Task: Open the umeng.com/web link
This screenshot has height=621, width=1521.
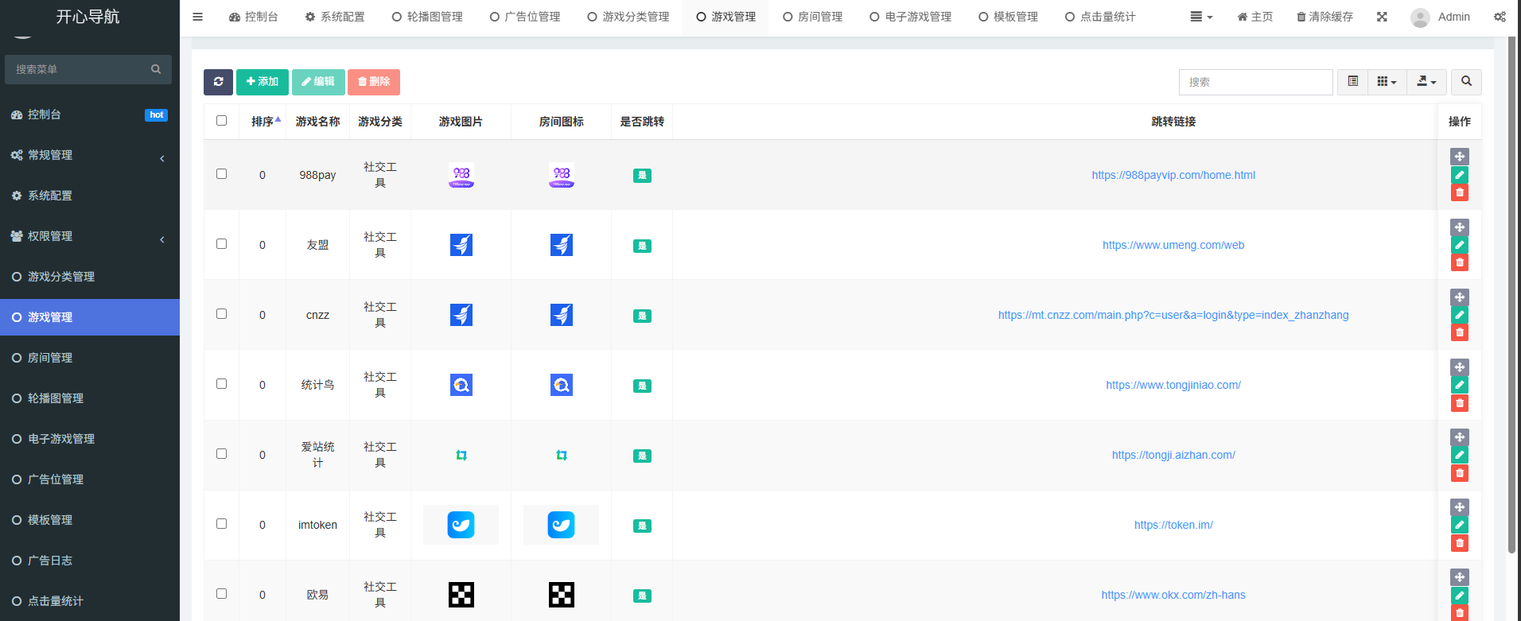Action: click(1173, 245)
